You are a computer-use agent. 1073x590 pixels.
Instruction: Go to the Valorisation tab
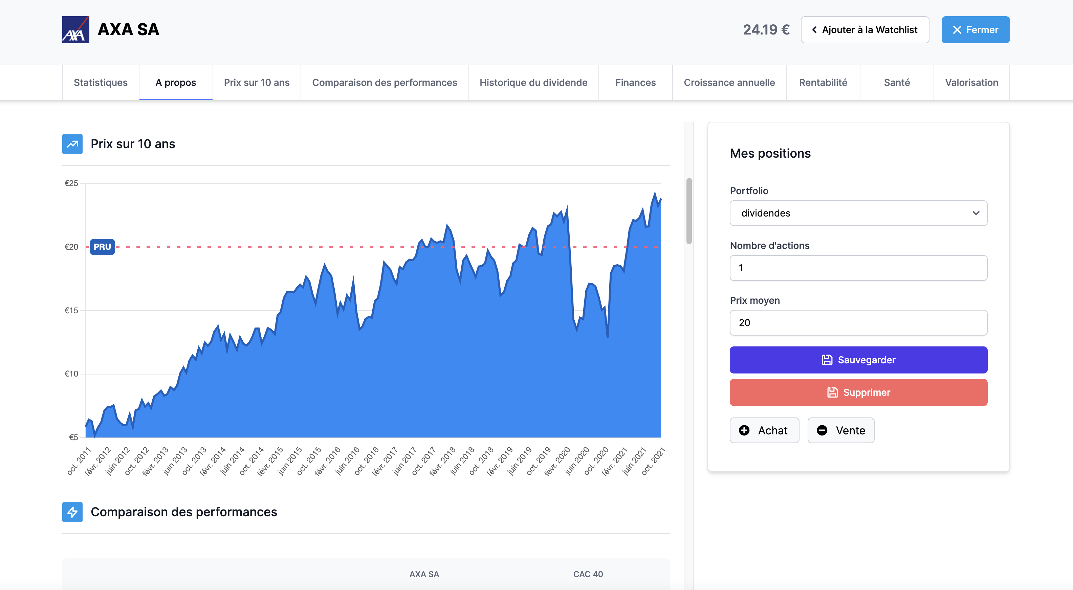click(971, 83)
